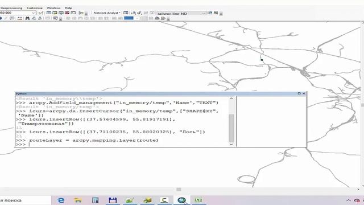Viewport: 364px width, 205px height.
Task: Select the Measure tool icon
Action: (20, 18)
